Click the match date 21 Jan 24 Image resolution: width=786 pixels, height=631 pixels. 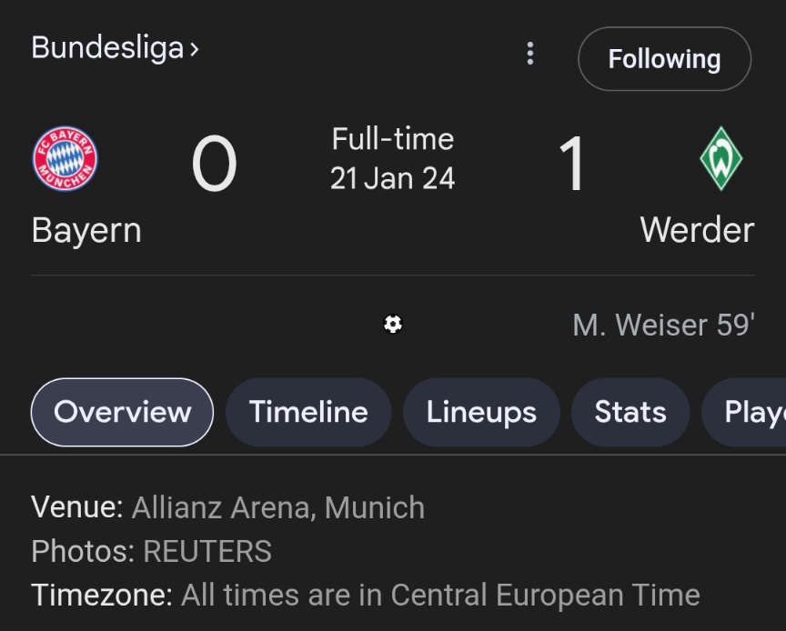[x=392, y=178]
